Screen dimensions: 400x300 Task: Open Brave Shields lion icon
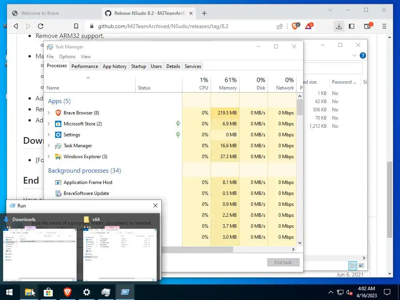pos(295,26)
